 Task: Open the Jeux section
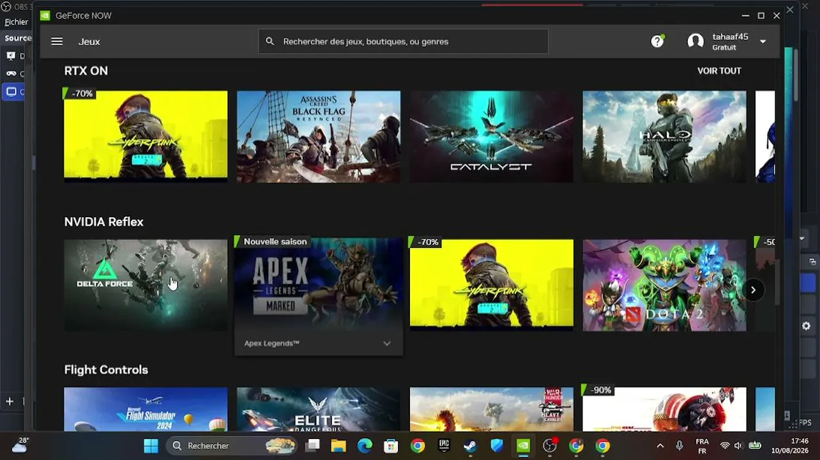click(89, 42)
